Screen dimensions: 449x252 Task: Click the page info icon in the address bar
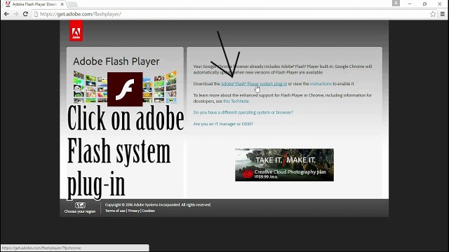point(36,14)
